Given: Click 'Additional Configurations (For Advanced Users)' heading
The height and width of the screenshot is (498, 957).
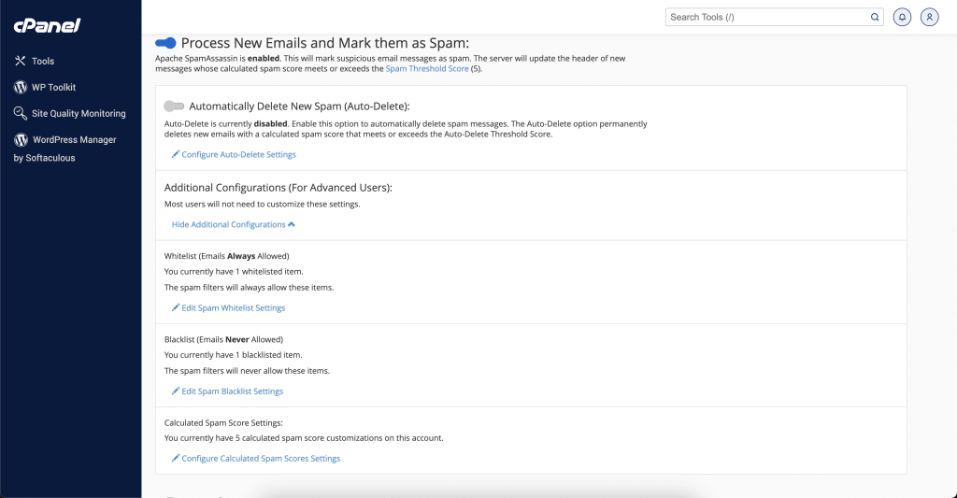Looking at the screenshot, I should pos(279,188).
